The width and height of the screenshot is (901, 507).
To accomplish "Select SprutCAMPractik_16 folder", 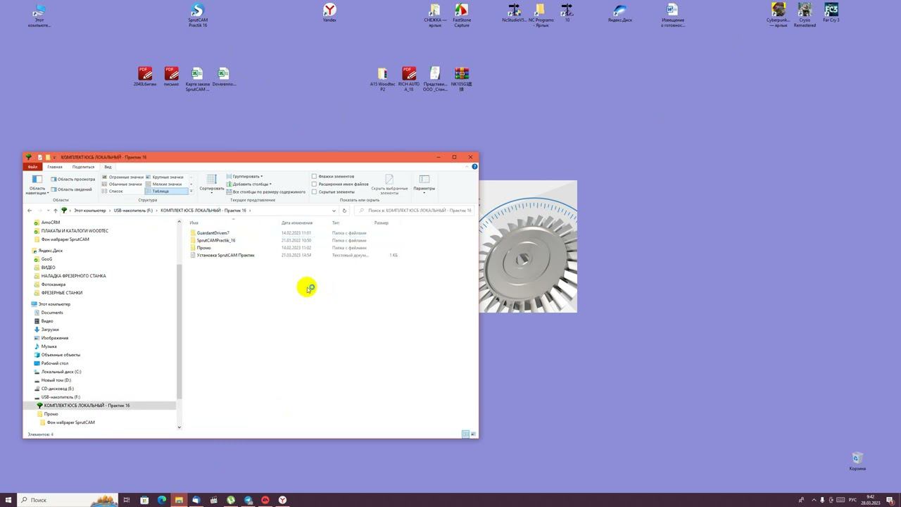I will pos(216,240).
